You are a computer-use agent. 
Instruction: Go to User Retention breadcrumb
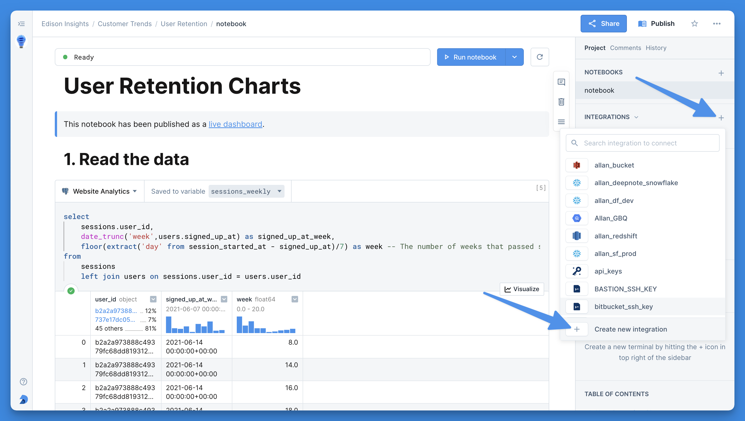(x=184, y=24)
